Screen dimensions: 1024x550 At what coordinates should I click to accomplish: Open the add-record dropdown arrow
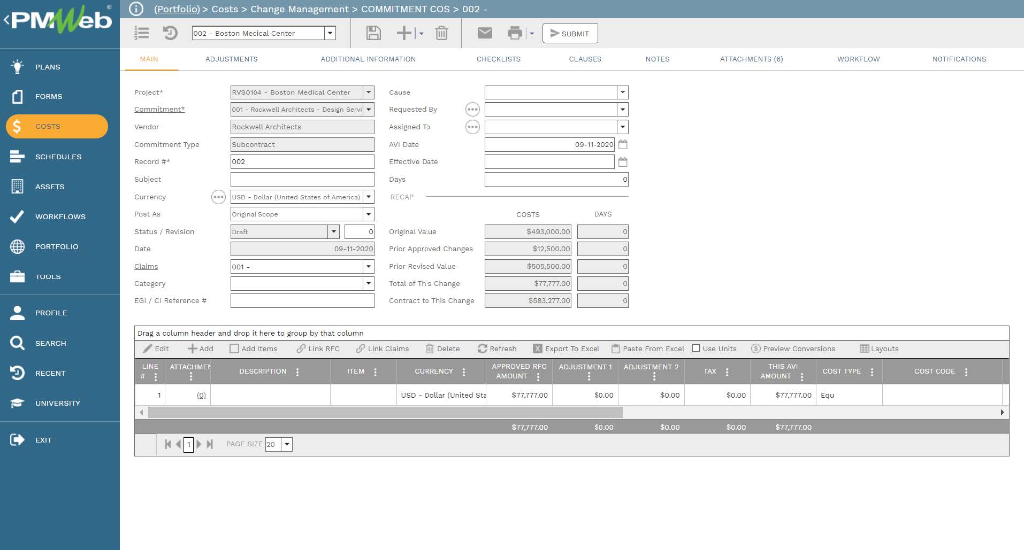[x=421, y=34]
